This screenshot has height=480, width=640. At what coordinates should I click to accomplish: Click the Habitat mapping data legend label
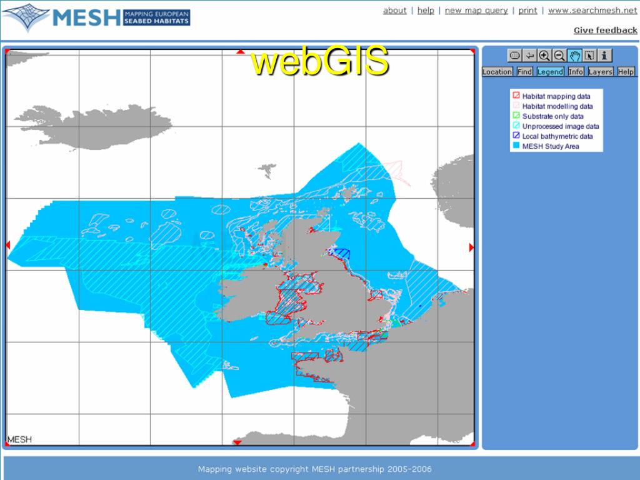(x=556, y=96)
